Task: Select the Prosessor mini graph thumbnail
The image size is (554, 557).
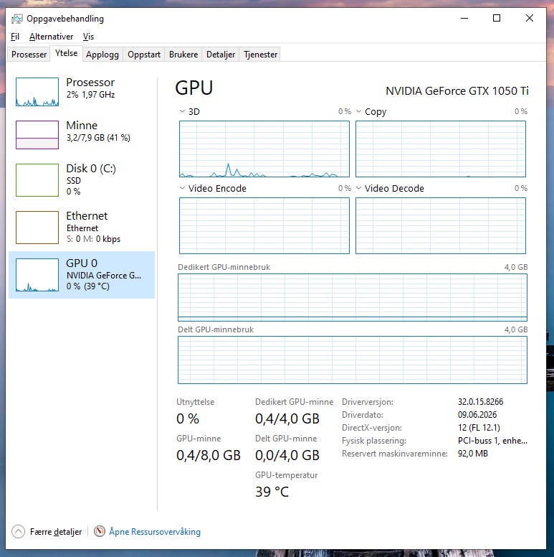Action: point(37,92)
